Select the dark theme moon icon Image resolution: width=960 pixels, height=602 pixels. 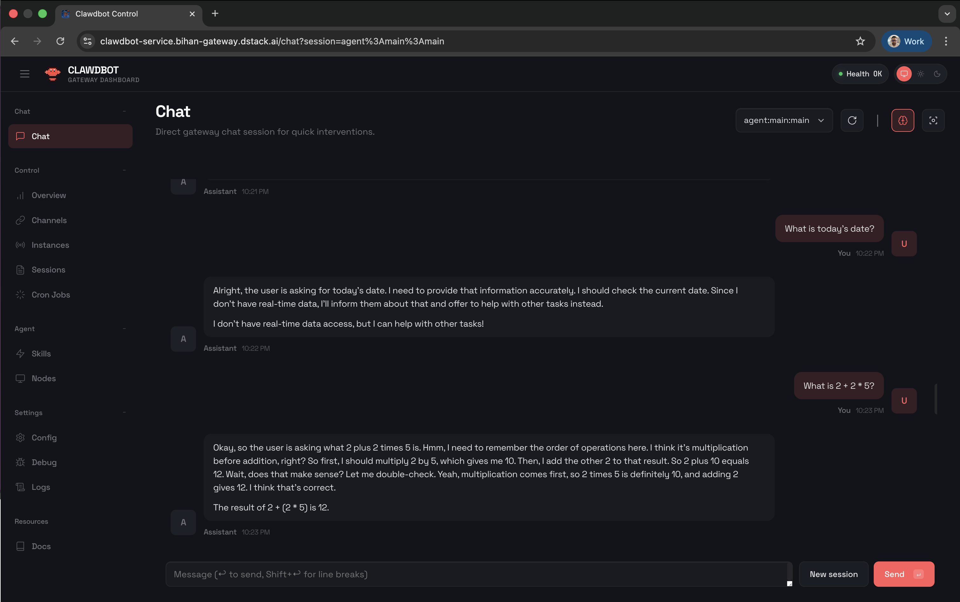click(937, 74)
